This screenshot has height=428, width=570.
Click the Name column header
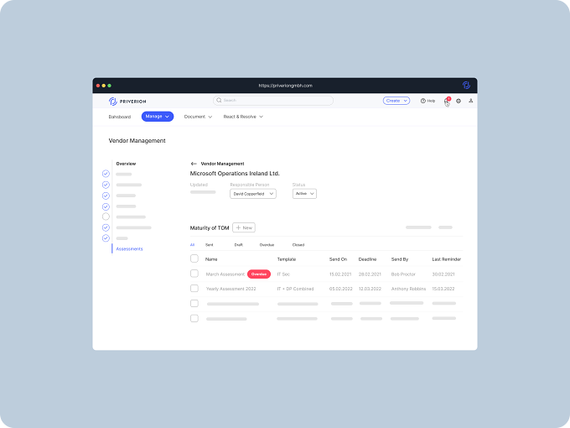point(211,259)
